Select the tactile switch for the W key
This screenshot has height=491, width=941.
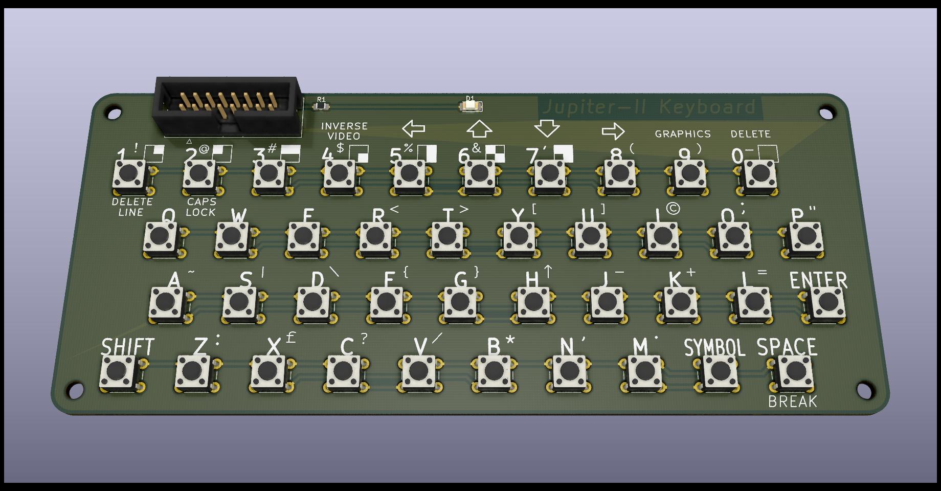click(234, 239)
